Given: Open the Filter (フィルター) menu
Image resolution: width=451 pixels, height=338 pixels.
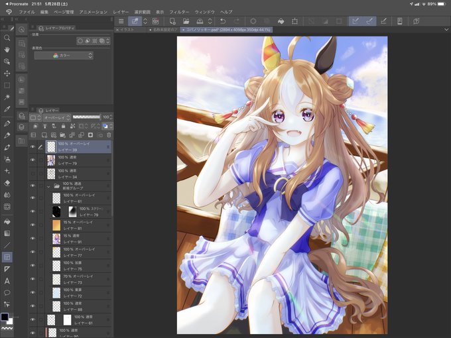Looking at the screenshot, I should 179,12.
